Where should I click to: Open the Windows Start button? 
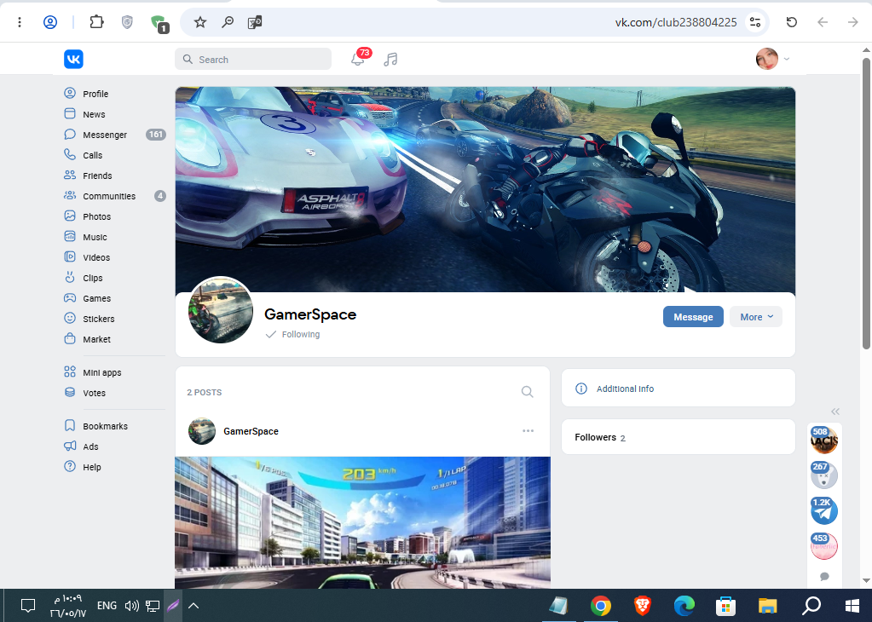click(x=852, y=605)
